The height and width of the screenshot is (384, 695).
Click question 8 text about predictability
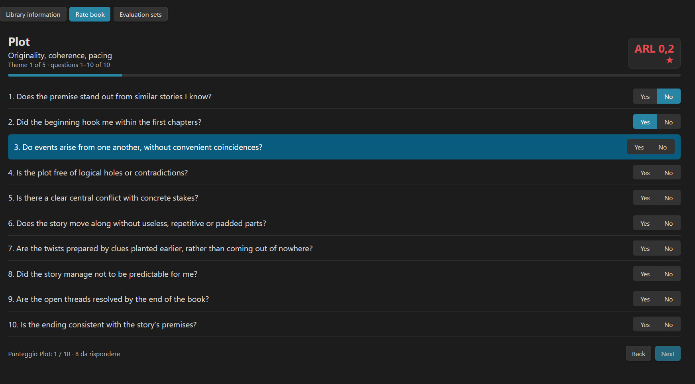[103, 274]
